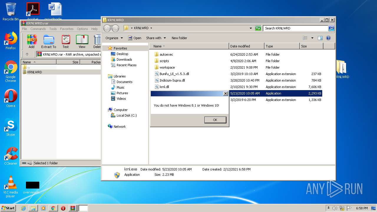Select Computer in the navigation pane
This screenshot has height=212, width=377.
(x=118, y=110)
